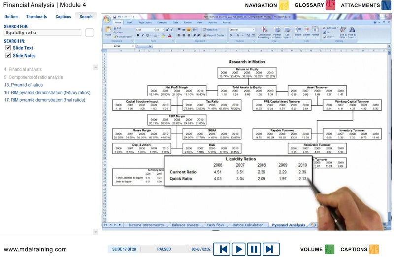
Task: Open the Captions tab in sidebar
Action: [63, 17]
